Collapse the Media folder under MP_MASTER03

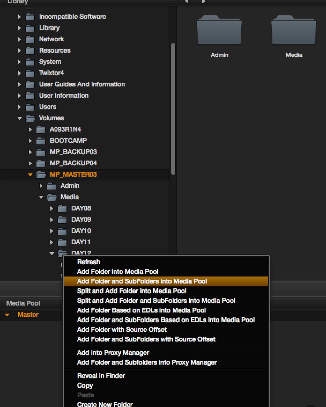[x=41, y=197]
